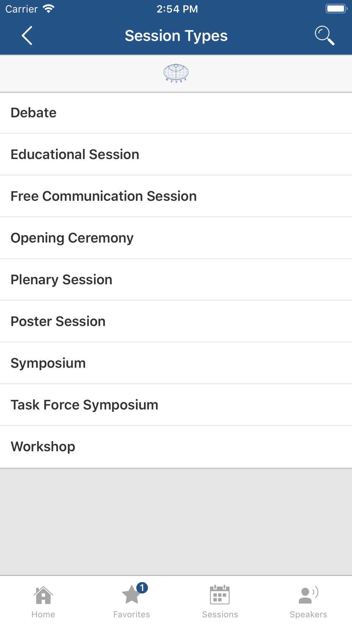
Task: Tap the globe logo banner
Action: coord(176,73)
